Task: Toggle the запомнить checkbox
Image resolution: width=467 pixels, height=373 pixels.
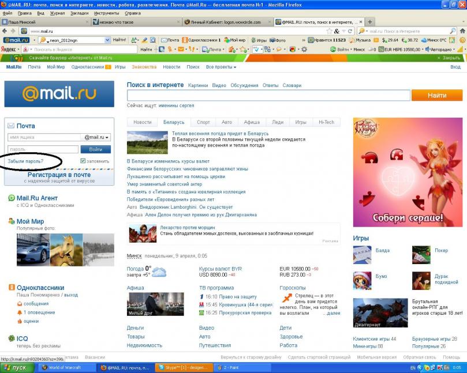Action: [83, 161]
